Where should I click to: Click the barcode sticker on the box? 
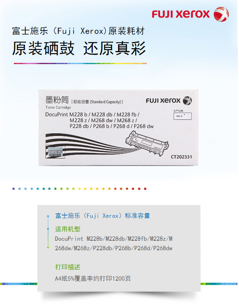[55, 152]
